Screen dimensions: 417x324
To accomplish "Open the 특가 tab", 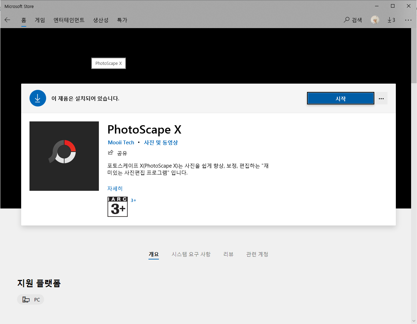I will click(122, 20).
